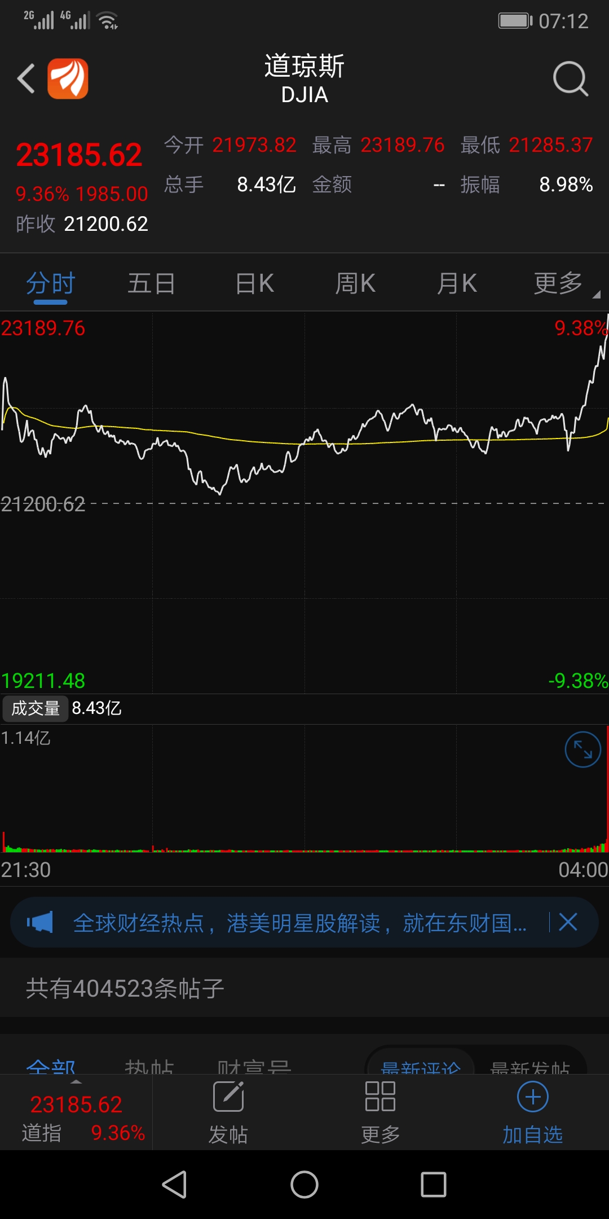Tap the intraday price chart area
This screenshot has width=609, height=1219.
[x=304, y=502]
